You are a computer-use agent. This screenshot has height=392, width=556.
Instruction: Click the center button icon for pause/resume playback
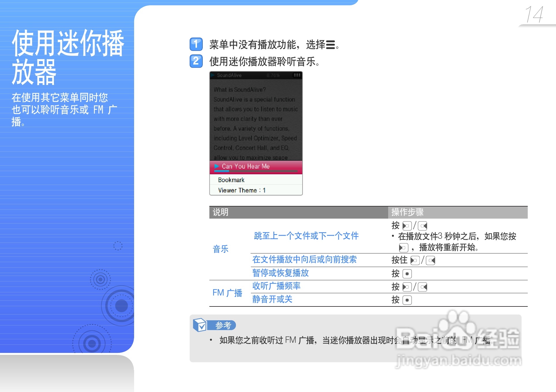pyautogui.click(x=407, y=274)
